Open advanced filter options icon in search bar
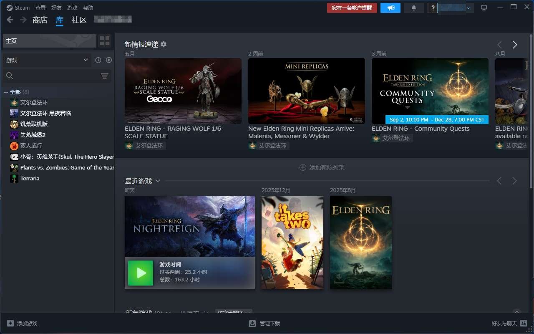 click(104, 76)
